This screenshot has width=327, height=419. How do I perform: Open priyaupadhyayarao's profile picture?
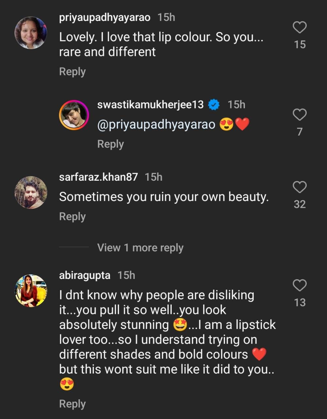(31, 33)
